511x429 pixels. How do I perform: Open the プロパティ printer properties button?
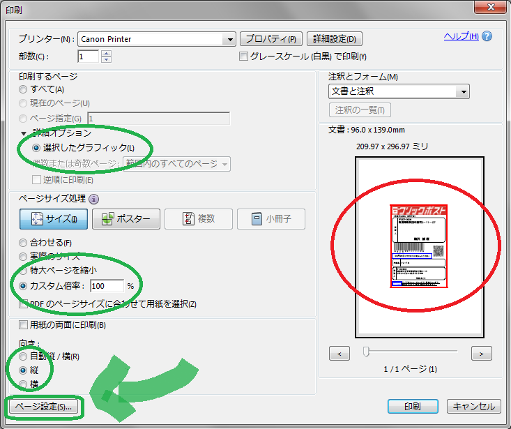pos(271,39)
